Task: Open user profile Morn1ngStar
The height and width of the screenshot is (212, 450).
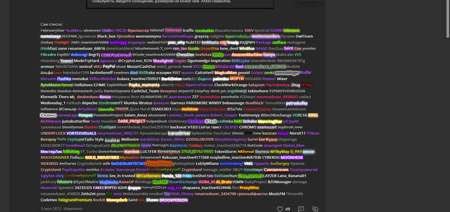Action: tap(270, 121)
